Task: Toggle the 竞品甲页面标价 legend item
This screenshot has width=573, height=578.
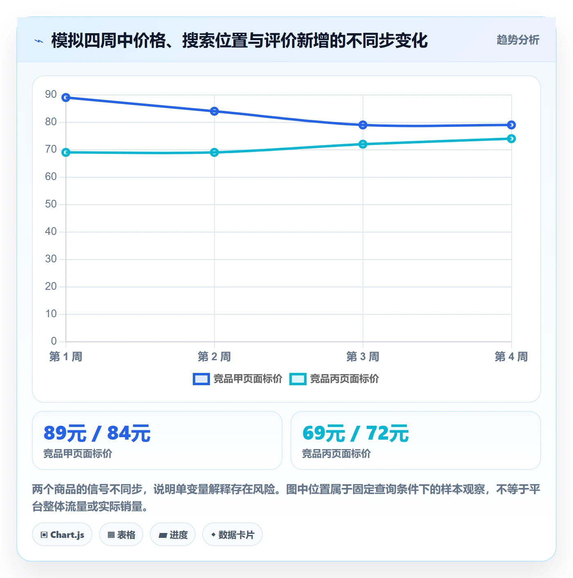Action: pos(237,379)
